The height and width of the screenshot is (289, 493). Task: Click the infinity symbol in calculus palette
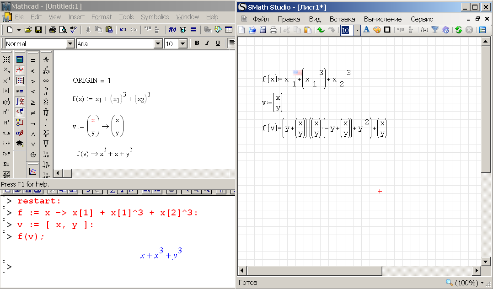tap(46, 81)
